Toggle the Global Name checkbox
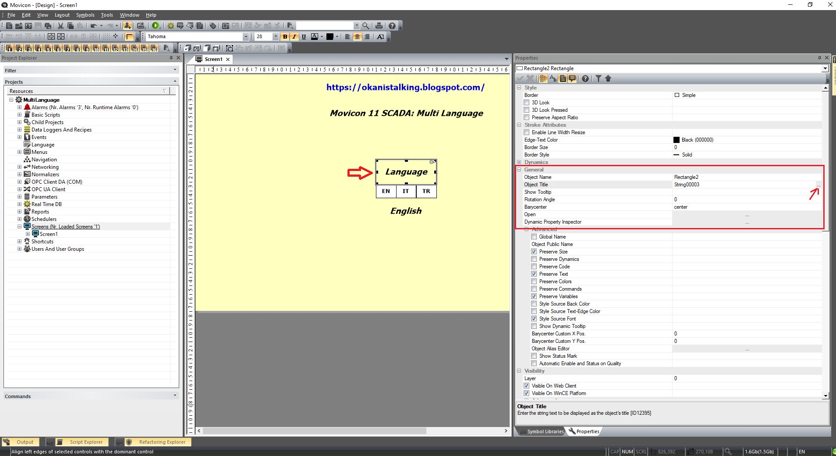836x456 pixels. point(534,237)
